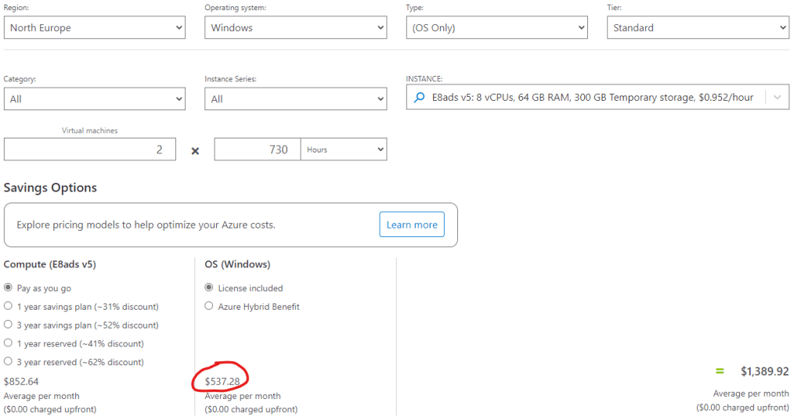The width and height of the screenshot is (801, 420).
Task: Click the Learn more button
Action: (412, 225)
